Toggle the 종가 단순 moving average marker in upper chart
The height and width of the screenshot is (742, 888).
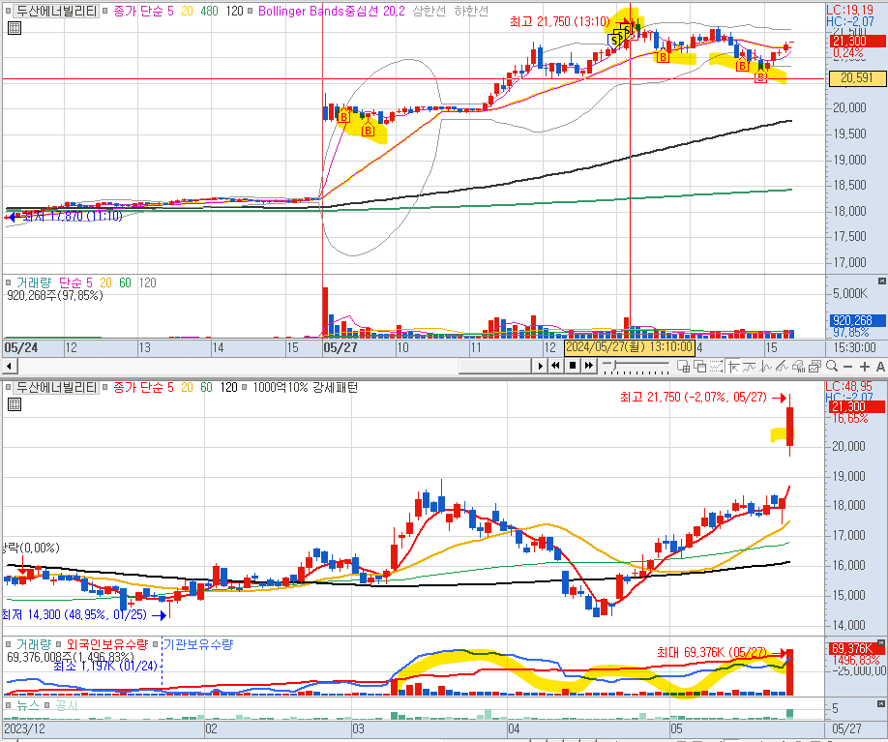105,11
